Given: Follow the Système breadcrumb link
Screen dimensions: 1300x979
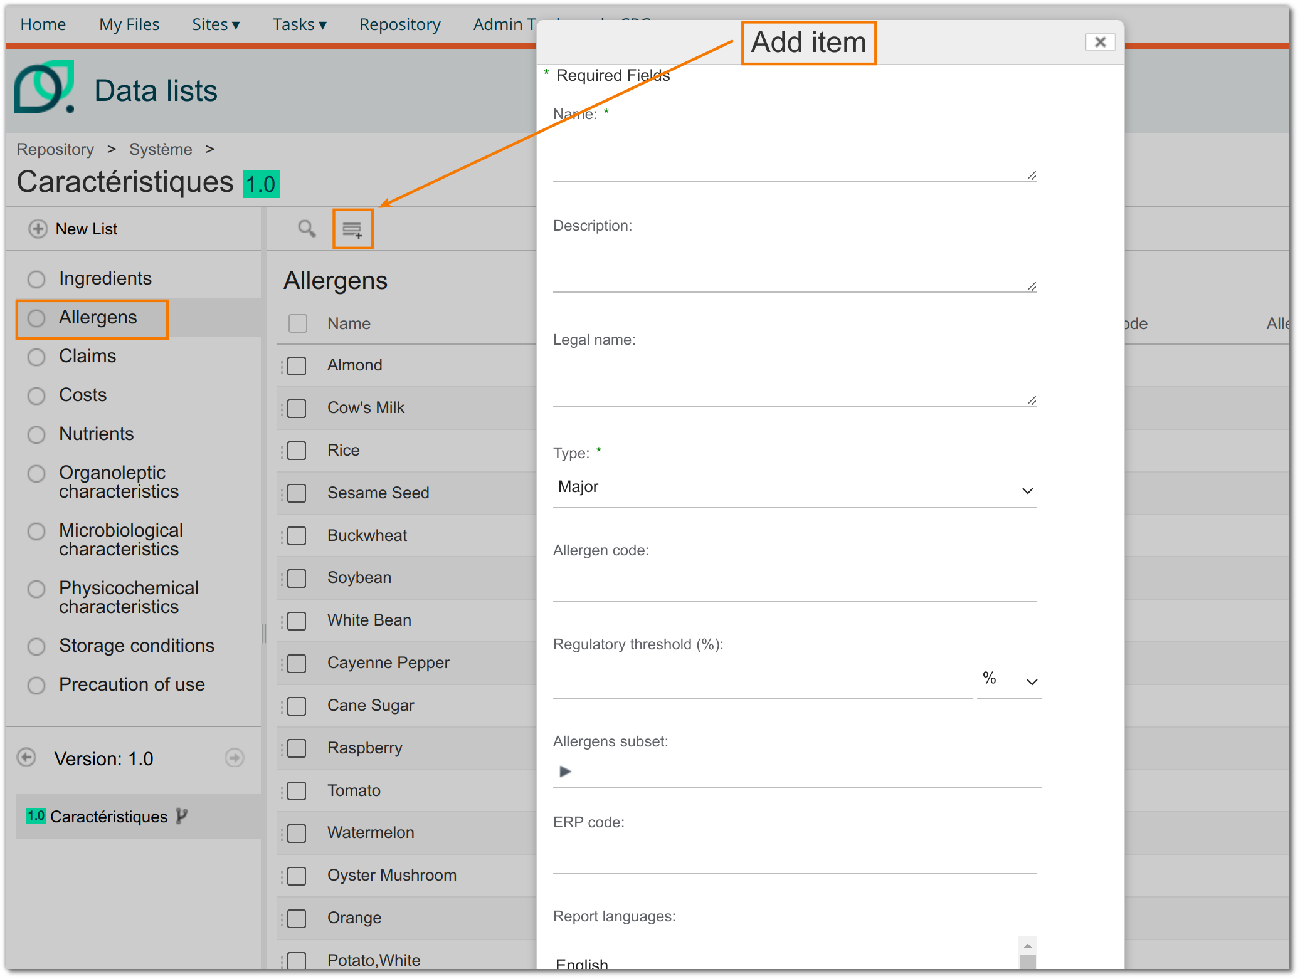Looking at the screenshot, I should tap(161, 149).
